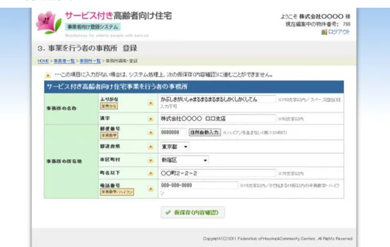
Task: Click required mark icon in 漢字 row
Action: [151, 119]
